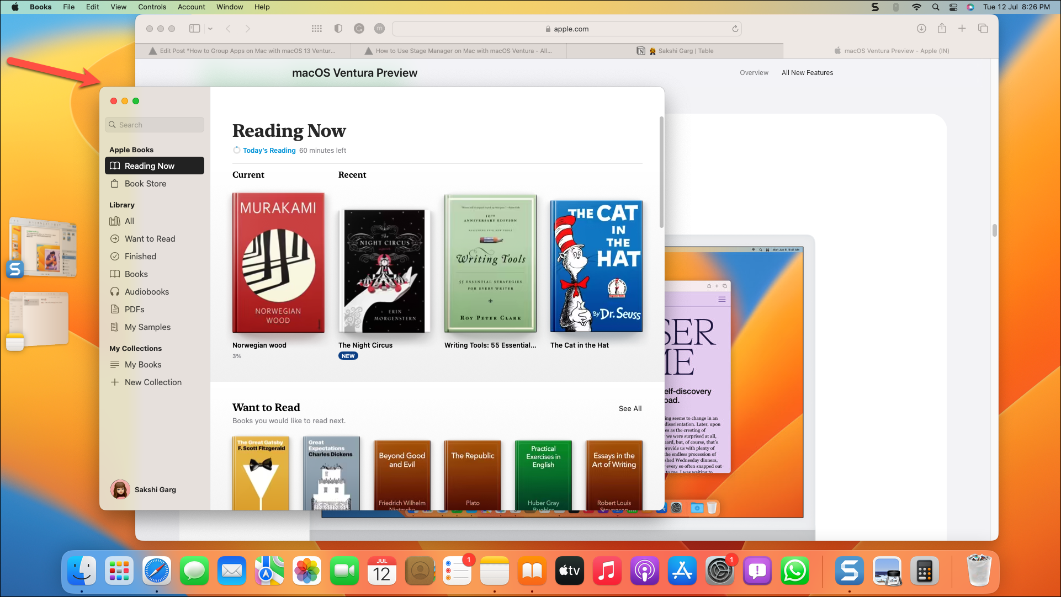Expand the Safari sidebar dropdown chevron
Viewport: 1061px width, 597px height.
tap(210, 29)
